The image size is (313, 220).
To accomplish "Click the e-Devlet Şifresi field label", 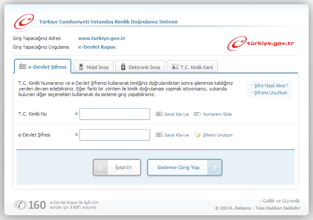I will [34, 135].
